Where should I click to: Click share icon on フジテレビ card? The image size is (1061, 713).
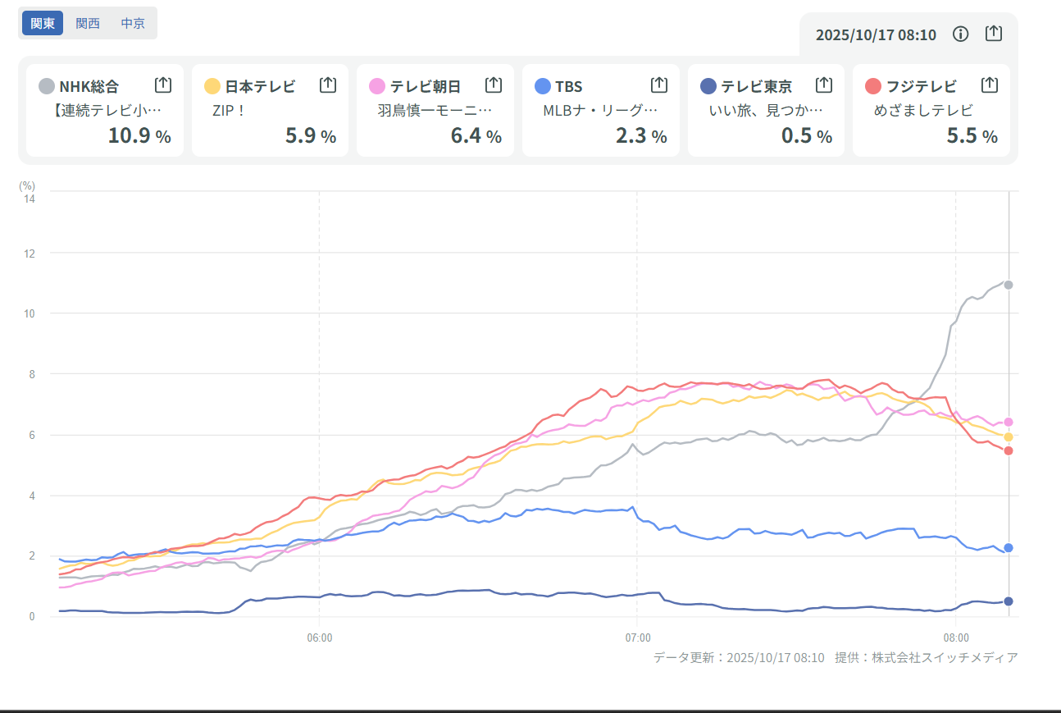point(990,85)
